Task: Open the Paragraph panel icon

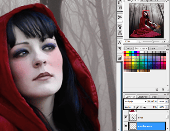Action: click(119, 48)
